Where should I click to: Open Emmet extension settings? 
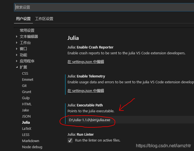28,79
